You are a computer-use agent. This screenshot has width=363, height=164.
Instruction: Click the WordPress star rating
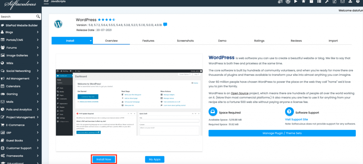click(x=106, y=20)
